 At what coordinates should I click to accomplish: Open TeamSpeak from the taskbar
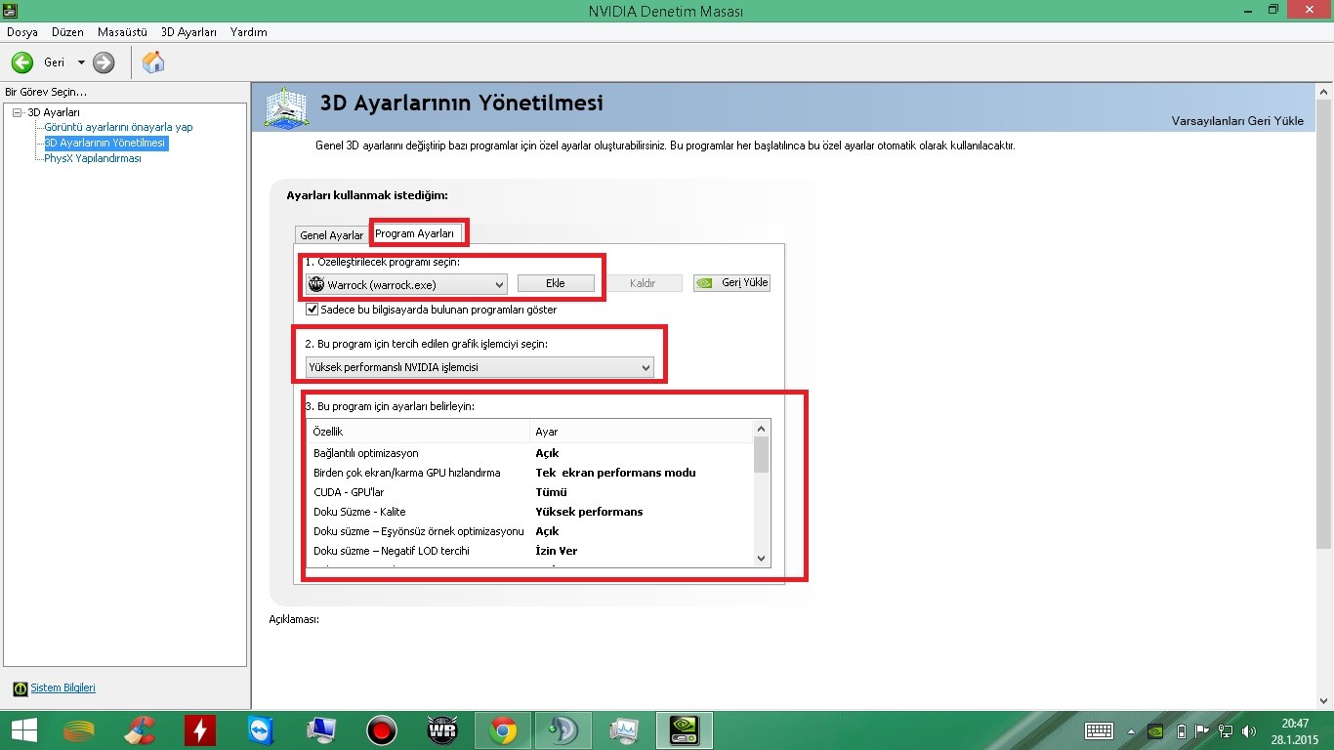[x=563, y=730]
